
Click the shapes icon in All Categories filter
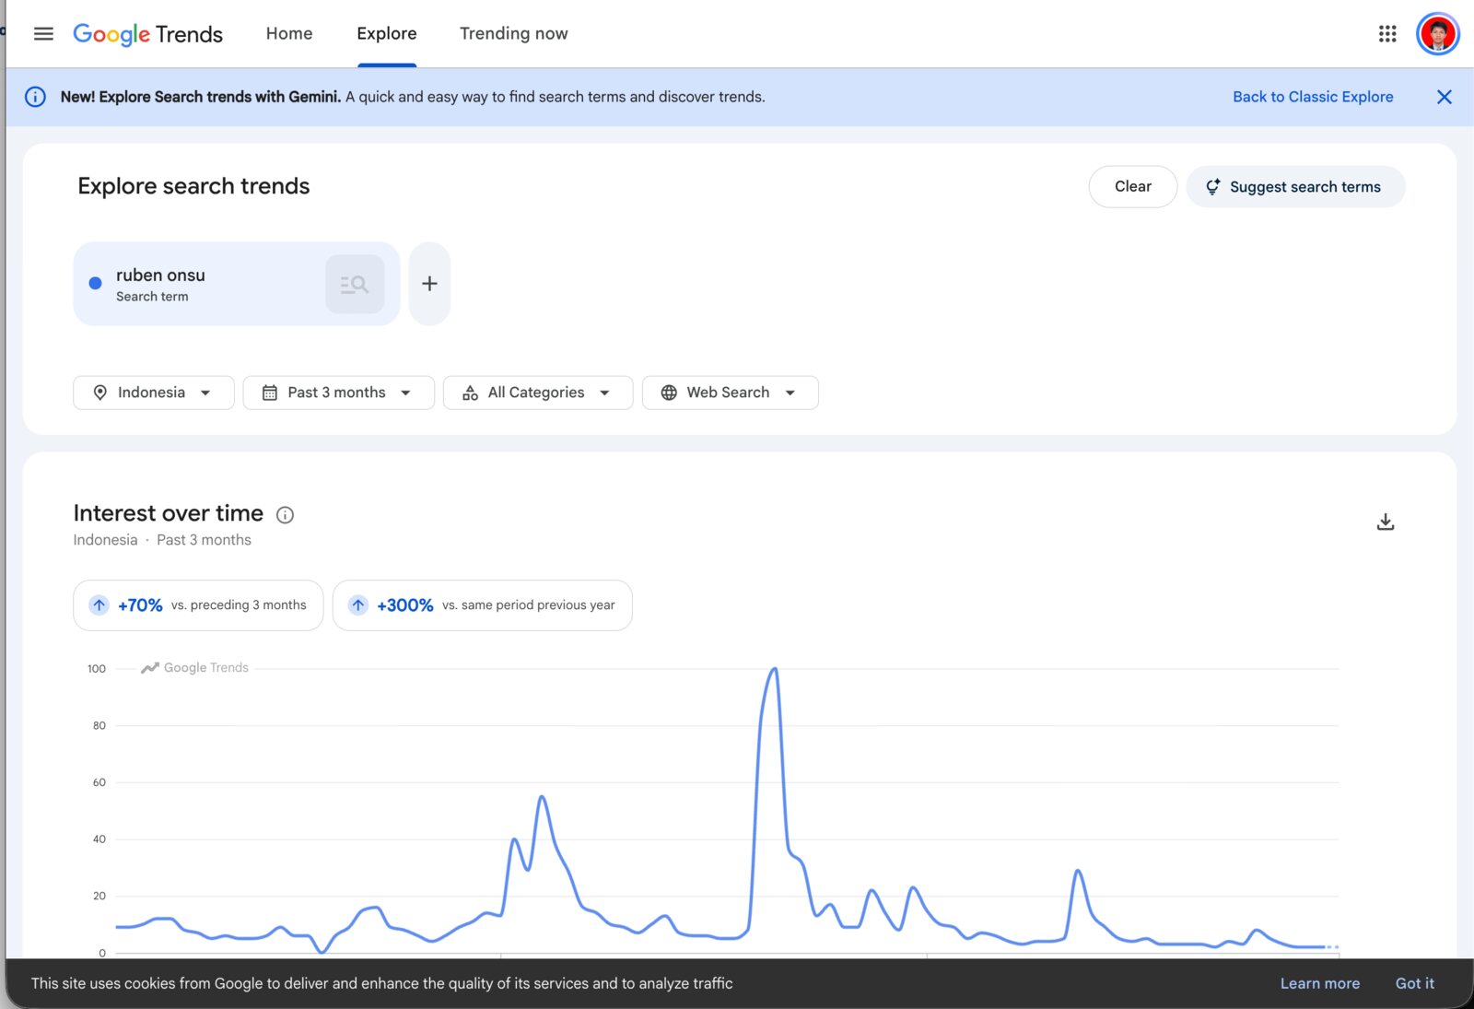point(470,393)
